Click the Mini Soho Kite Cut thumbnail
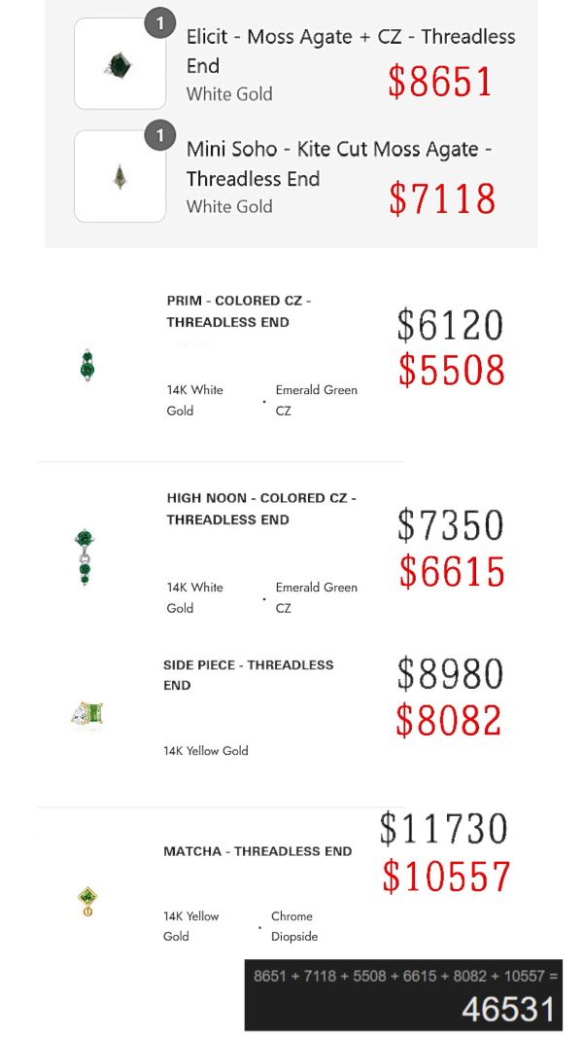Image resolution: width=583 pixels, height=1038 pixels. (120, 176)
